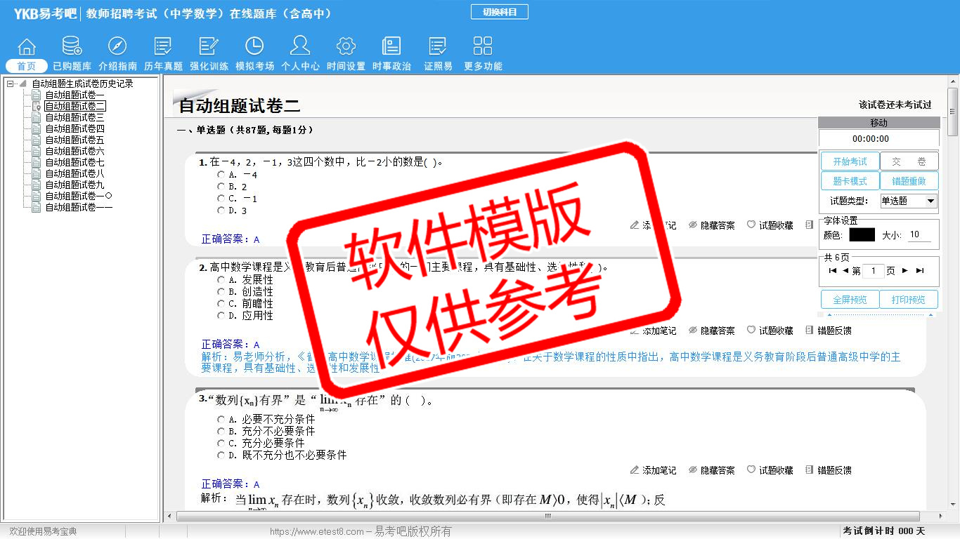The height and width of the screenshot is (539, 960).
Task: Select option C. 充分必要条件 for question 3
Action: click(x=221, y=444)
